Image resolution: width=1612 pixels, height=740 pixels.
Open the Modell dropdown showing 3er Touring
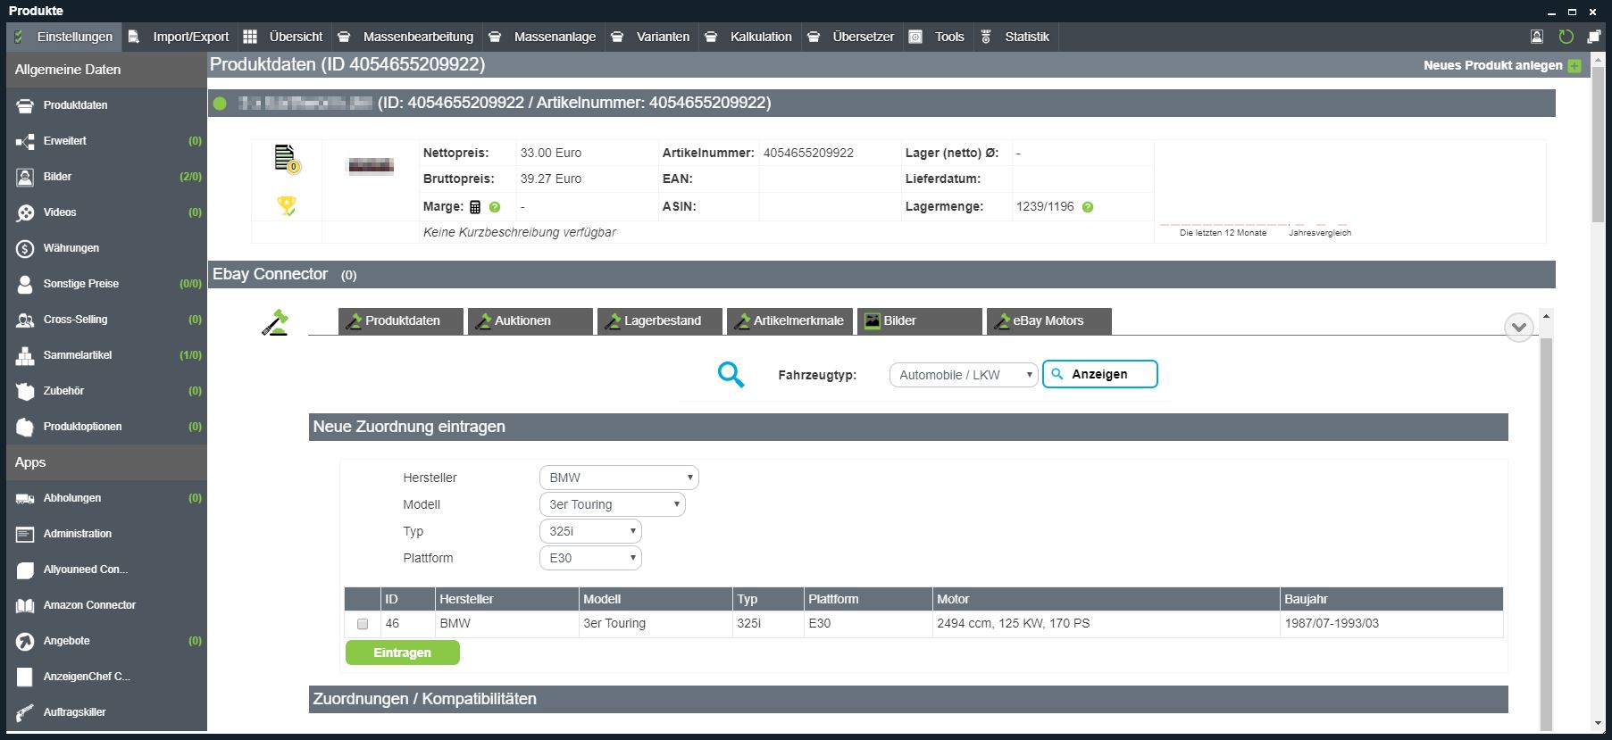tap(612, 504)
